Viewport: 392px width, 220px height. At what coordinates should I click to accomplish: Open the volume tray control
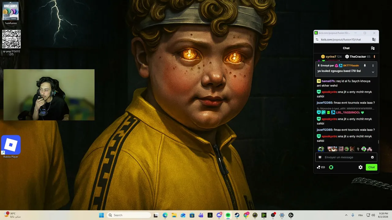coord(373,215)
